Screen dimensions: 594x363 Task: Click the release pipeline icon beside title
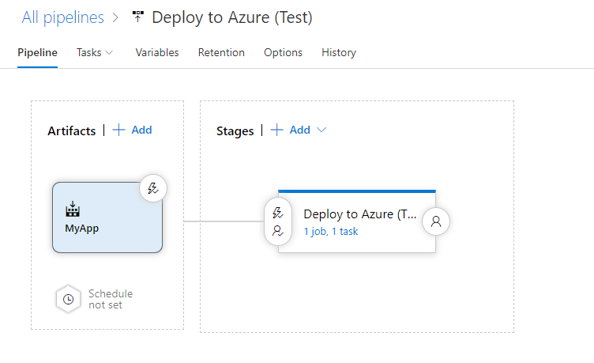[138, 17]
